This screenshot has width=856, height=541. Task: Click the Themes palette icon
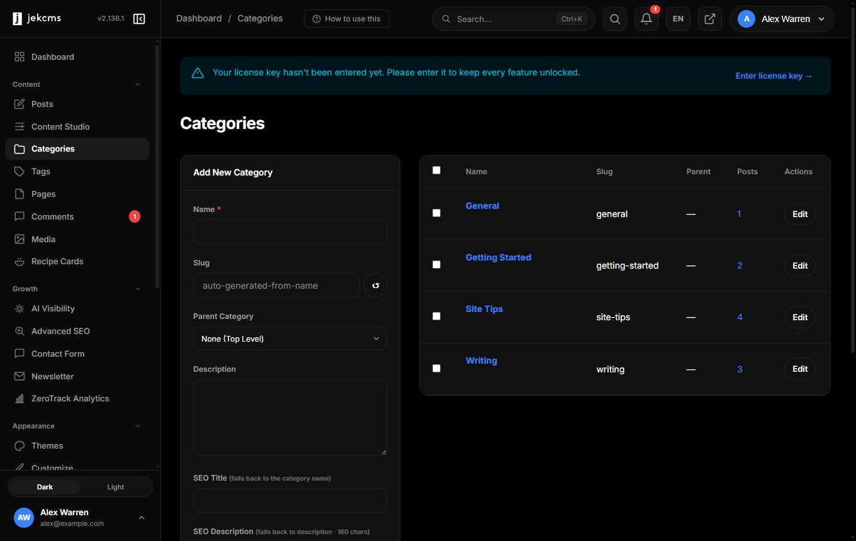(x=20, y=445)
